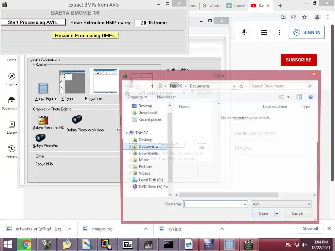This screenshot has width=335, height=251.
Task: Toggle the preview pane icon
Action: (x=299, y=97)
